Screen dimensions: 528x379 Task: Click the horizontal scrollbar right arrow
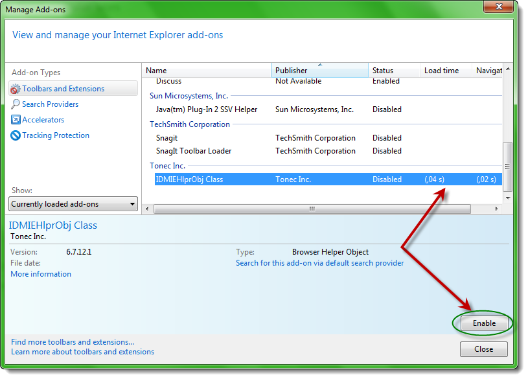point(497,209)
